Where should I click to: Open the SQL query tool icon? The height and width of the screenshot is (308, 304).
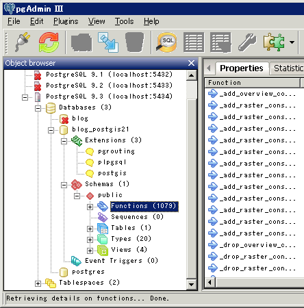point(166,42)
